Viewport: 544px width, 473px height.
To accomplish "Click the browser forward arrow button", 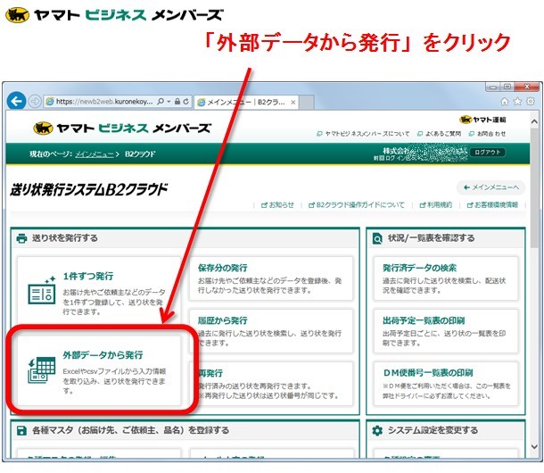I will point(35,102).
